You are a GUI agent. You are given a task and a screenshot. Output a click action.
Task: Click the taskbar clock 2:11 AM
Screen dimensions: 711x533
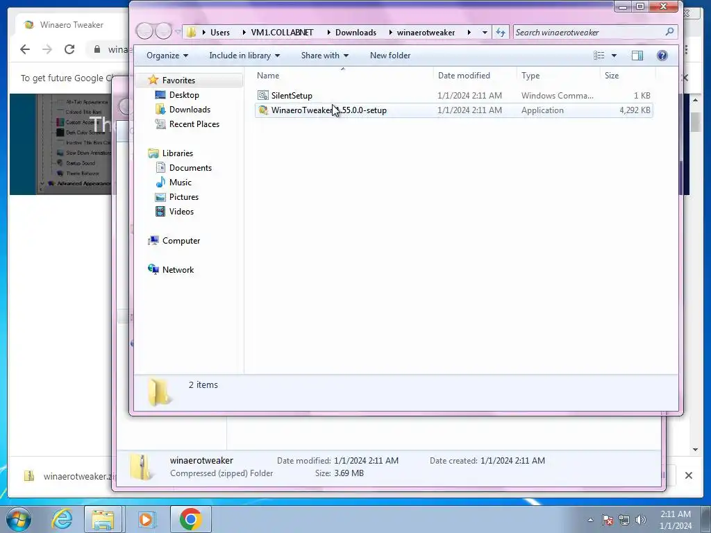coord(676,514)
